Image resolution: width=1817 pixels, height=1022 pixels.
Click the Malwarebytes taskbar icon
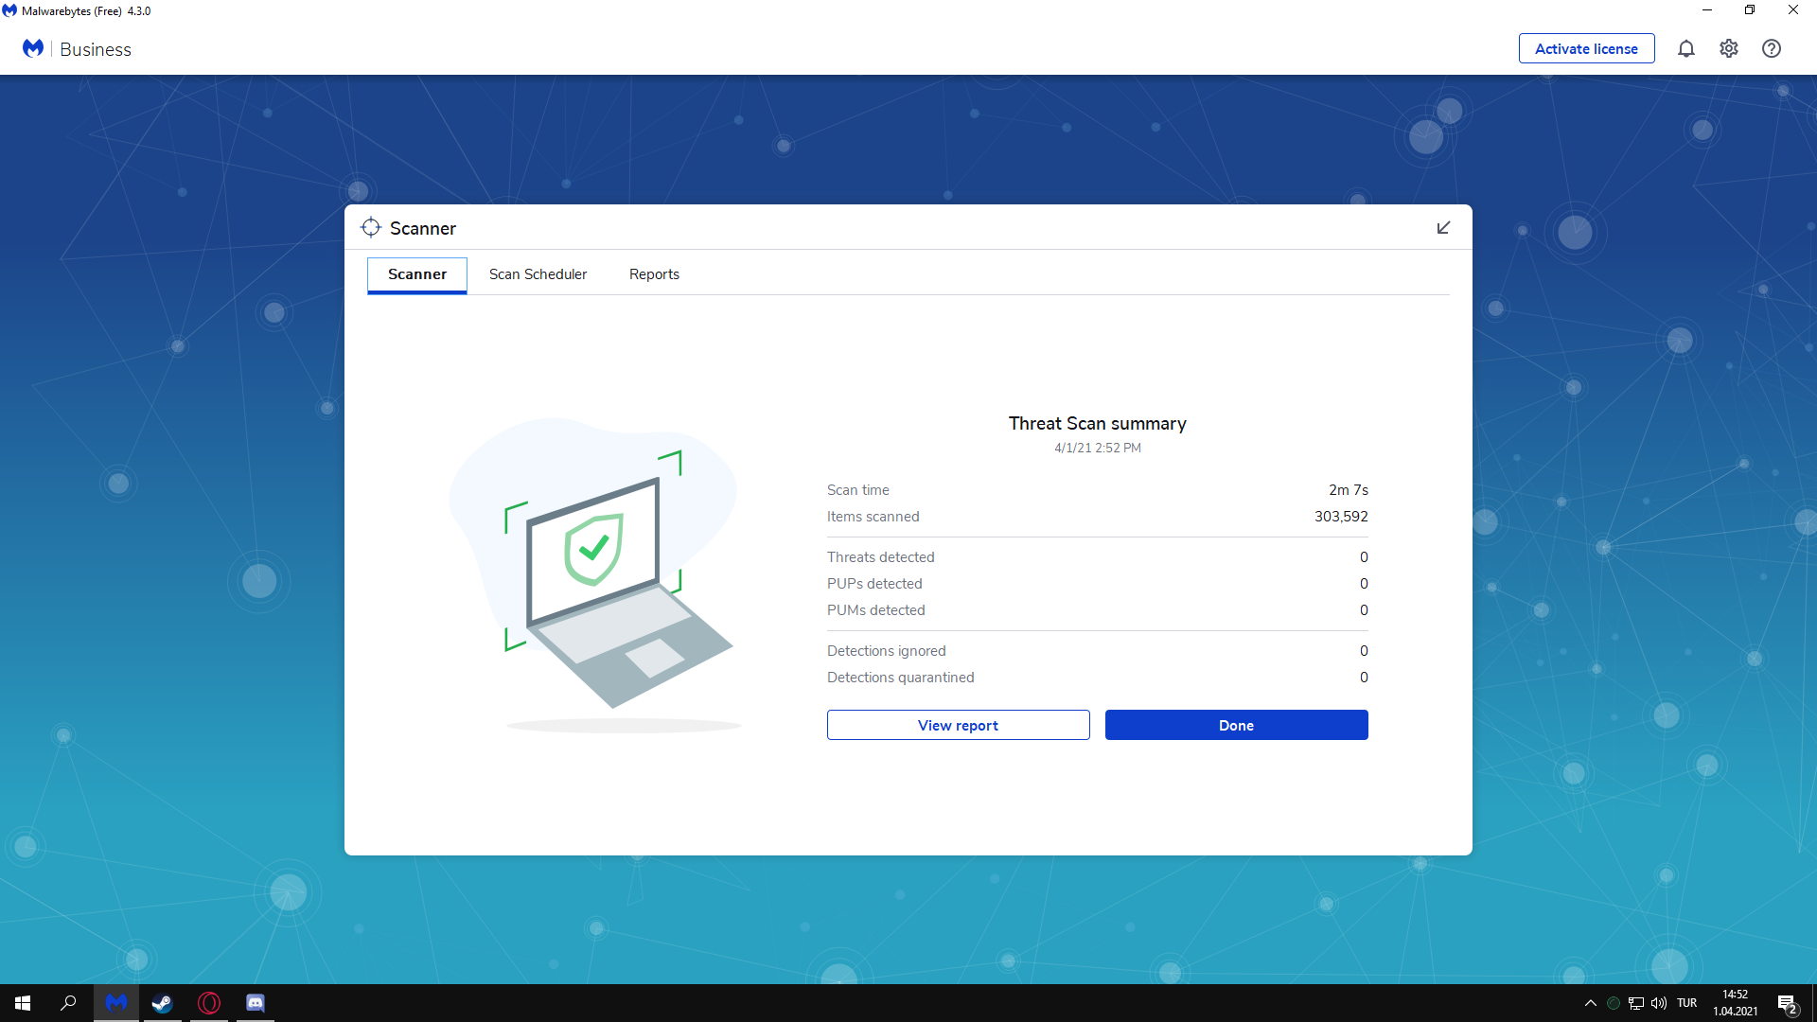(x=116, y=1003)
